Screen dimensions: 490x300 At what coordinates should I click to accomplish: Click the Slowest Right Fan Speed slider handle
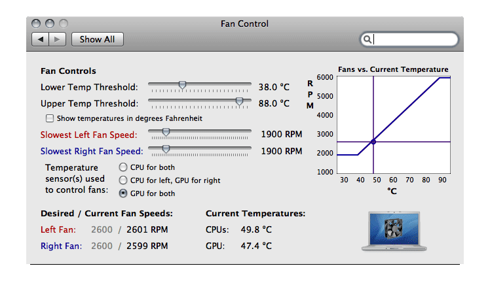click(166, 149)
